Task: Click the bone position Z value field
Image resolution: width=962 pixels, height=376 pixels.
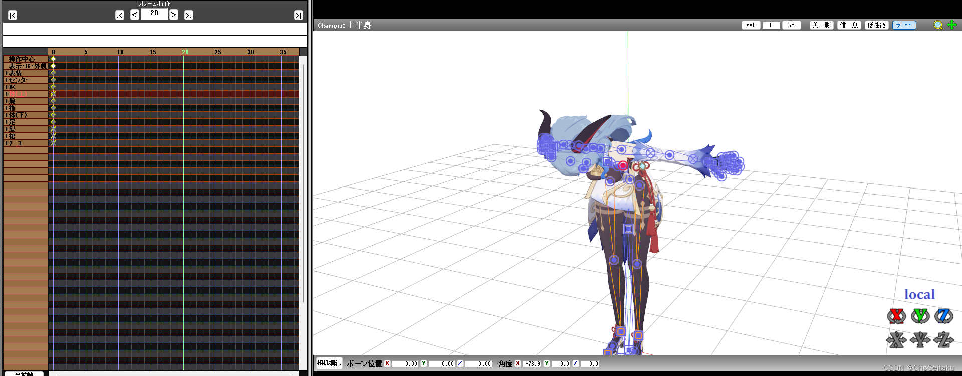Action: [x=478, y=364]
